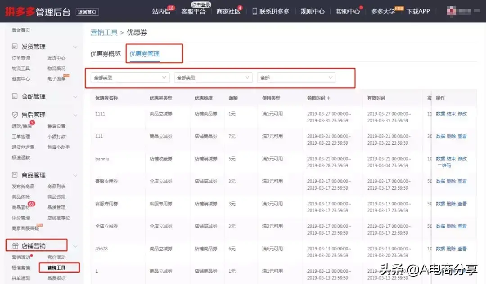Open 商品列表 in the sidebar
This screenshot has height=284, width=486.
[56, 186]
